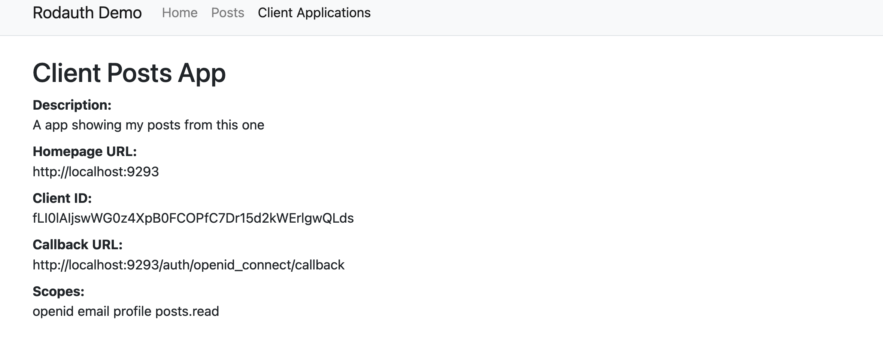Click the word openid in scopes

point(53,311)
